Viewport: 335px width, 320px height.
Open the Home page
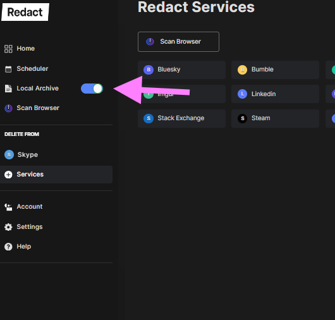pyautogui.click(x=26, y=49)
